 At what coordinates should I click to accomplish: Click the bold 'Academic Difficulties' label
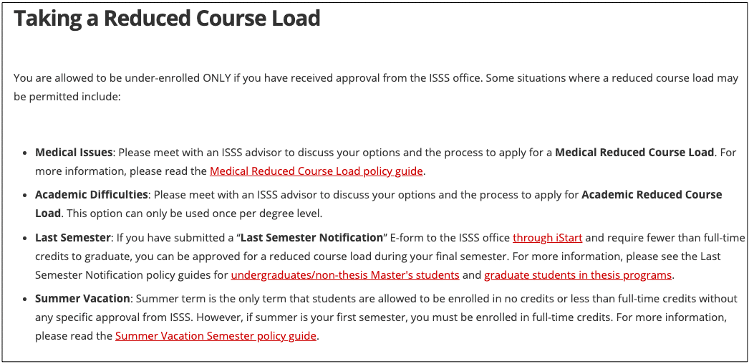click(91, 195)
